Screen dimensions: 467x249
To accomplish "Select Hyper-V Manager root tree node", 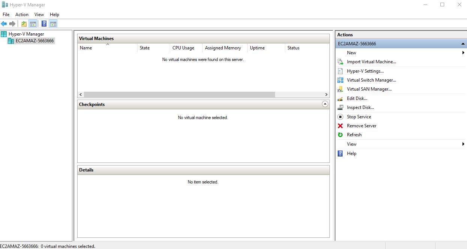I will click(26, 34).
